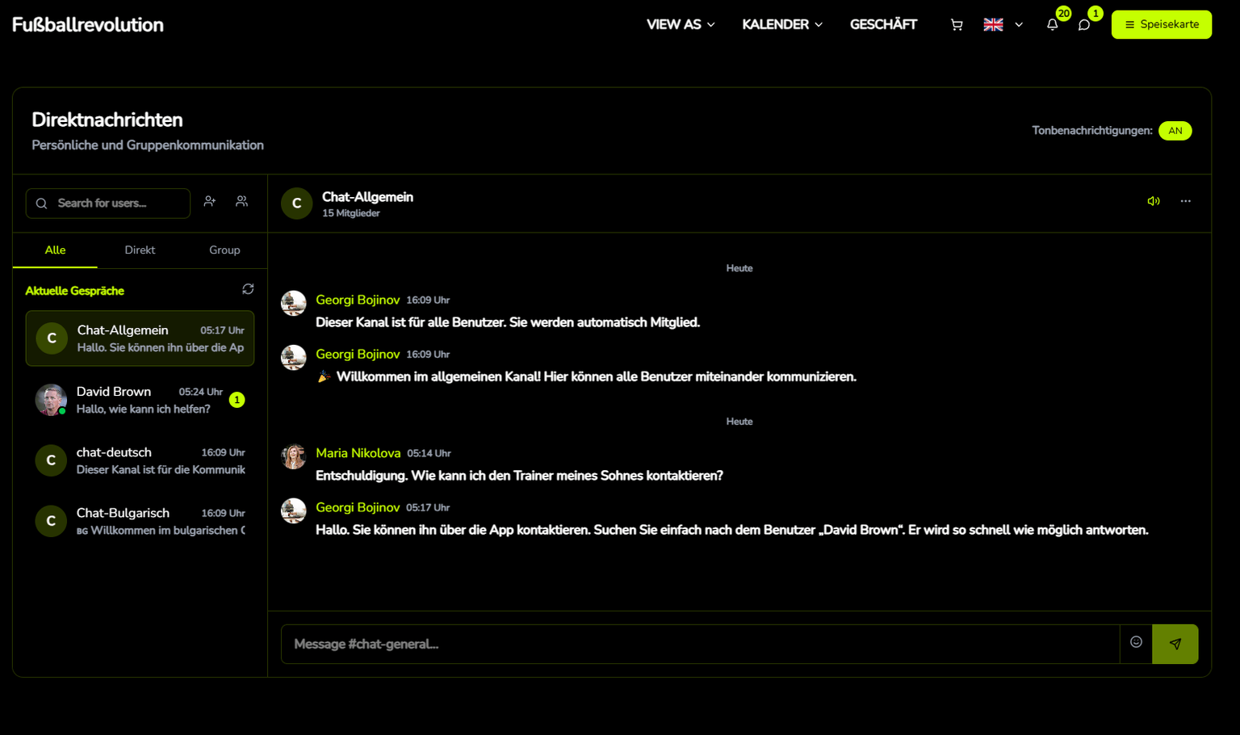Open the emoji picker
The height and width of the screenshot is (735, 1240).
point(1136,642)
